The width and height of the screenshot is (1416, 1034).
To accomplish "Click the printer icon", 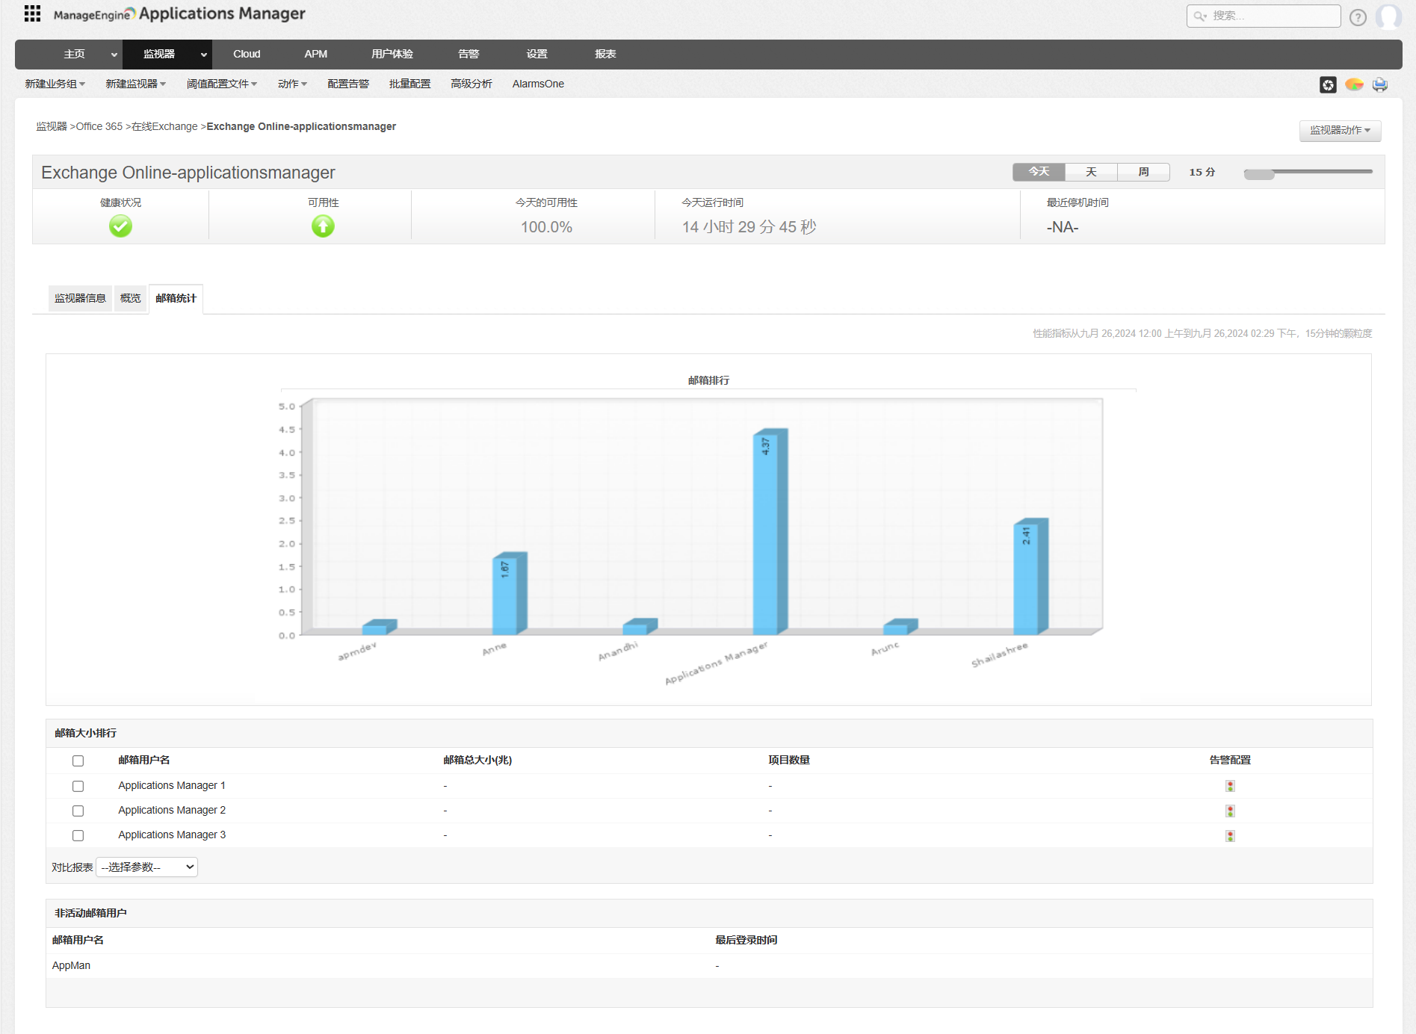I will 1379,85.
